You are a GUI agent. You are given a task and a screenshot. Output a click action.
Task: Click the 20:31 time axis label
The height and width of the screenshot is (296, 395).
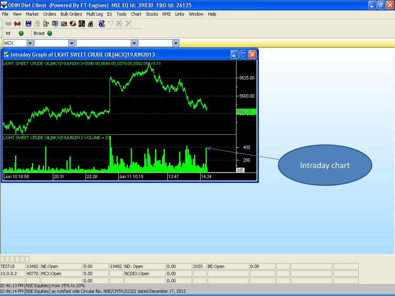(x=59, y=177)
